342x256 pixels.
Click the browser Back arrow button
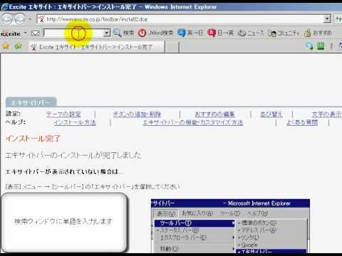[7, 19]
